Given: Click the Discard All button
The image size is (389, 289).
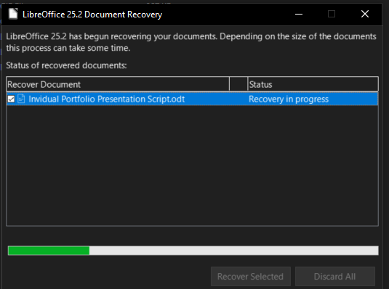Looking at the screenshot, I should click(335, 276).
